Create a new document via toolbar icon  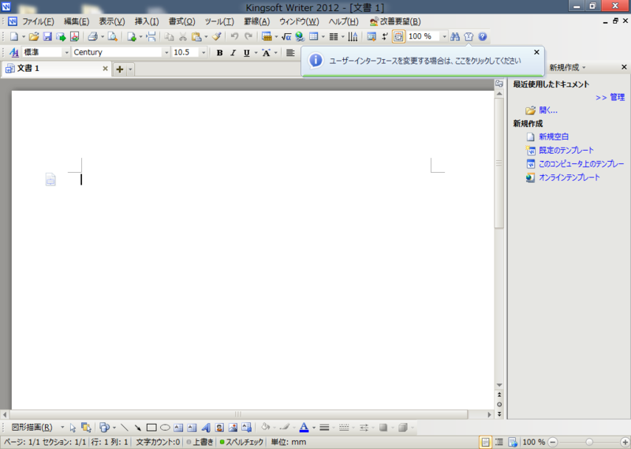[14, 36]
